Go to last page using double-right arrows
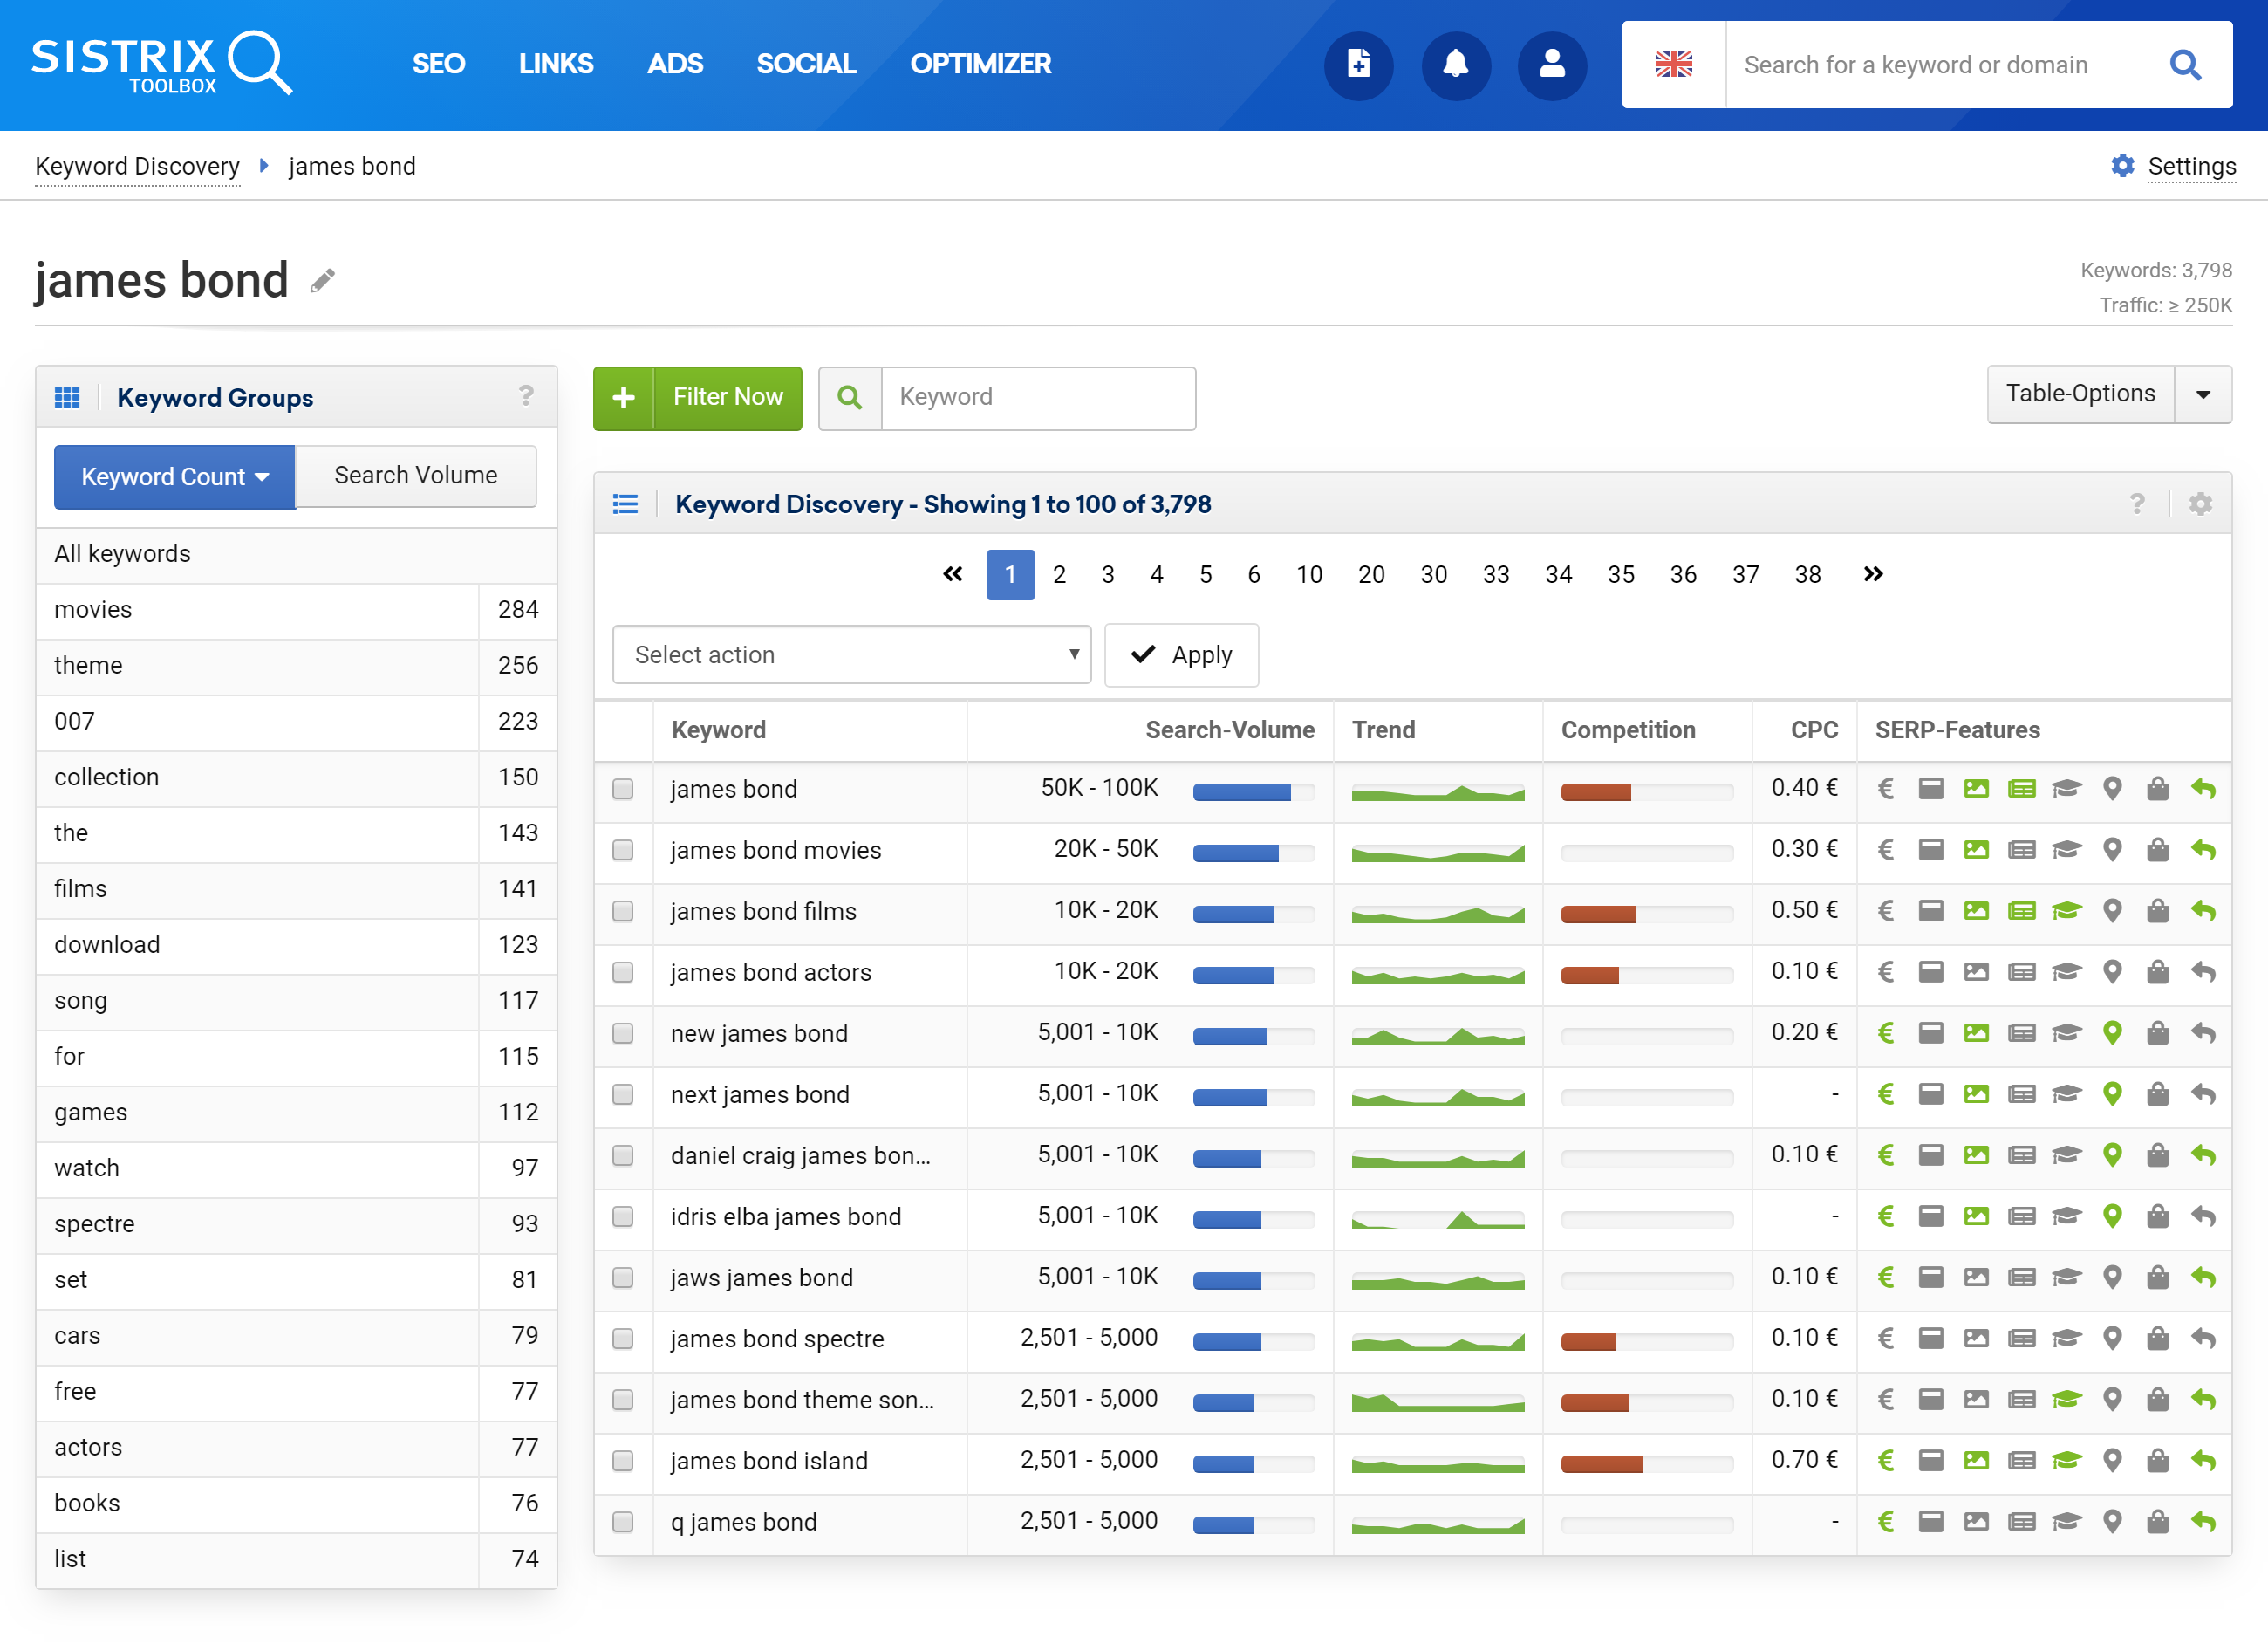The height and width of the screenshot is (1651, 2268). click(1873, 574)
